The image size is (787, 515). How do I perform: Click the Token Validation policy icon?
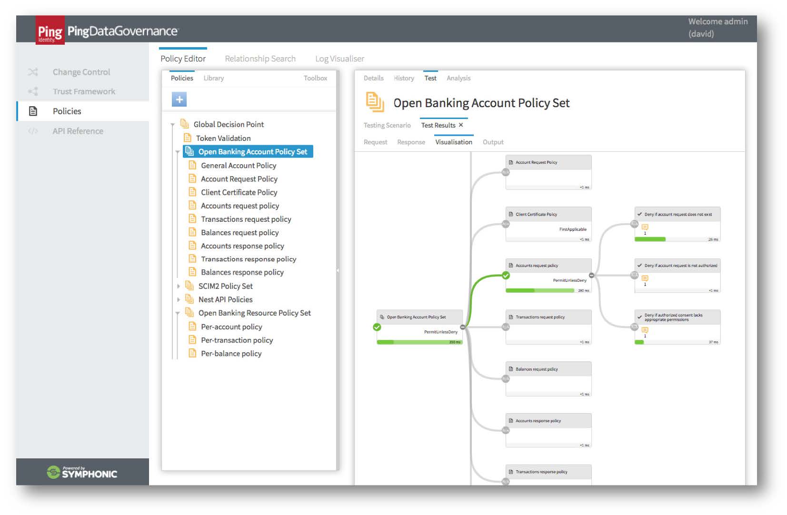[187, 138]
